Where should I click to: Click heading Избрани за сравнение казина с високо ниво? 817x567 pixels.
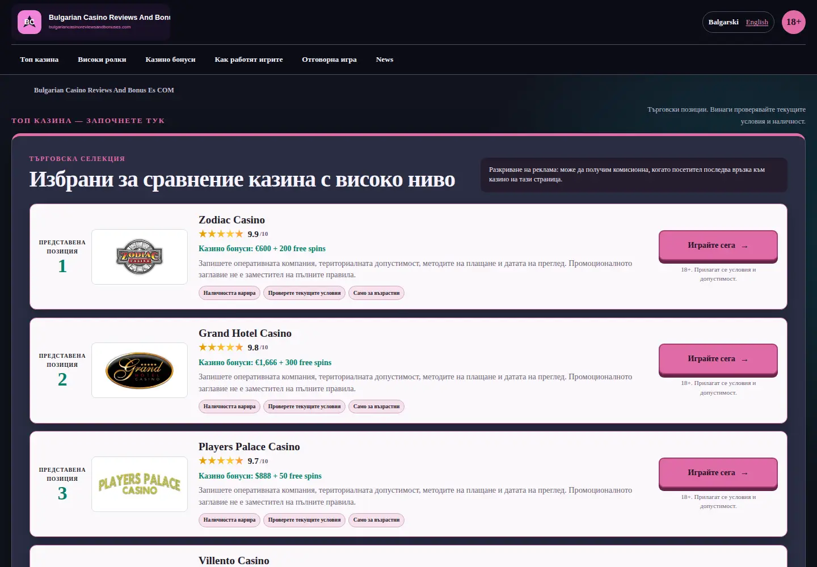point(242,179)
